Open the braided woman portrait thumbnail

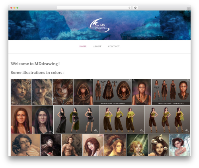142,92
